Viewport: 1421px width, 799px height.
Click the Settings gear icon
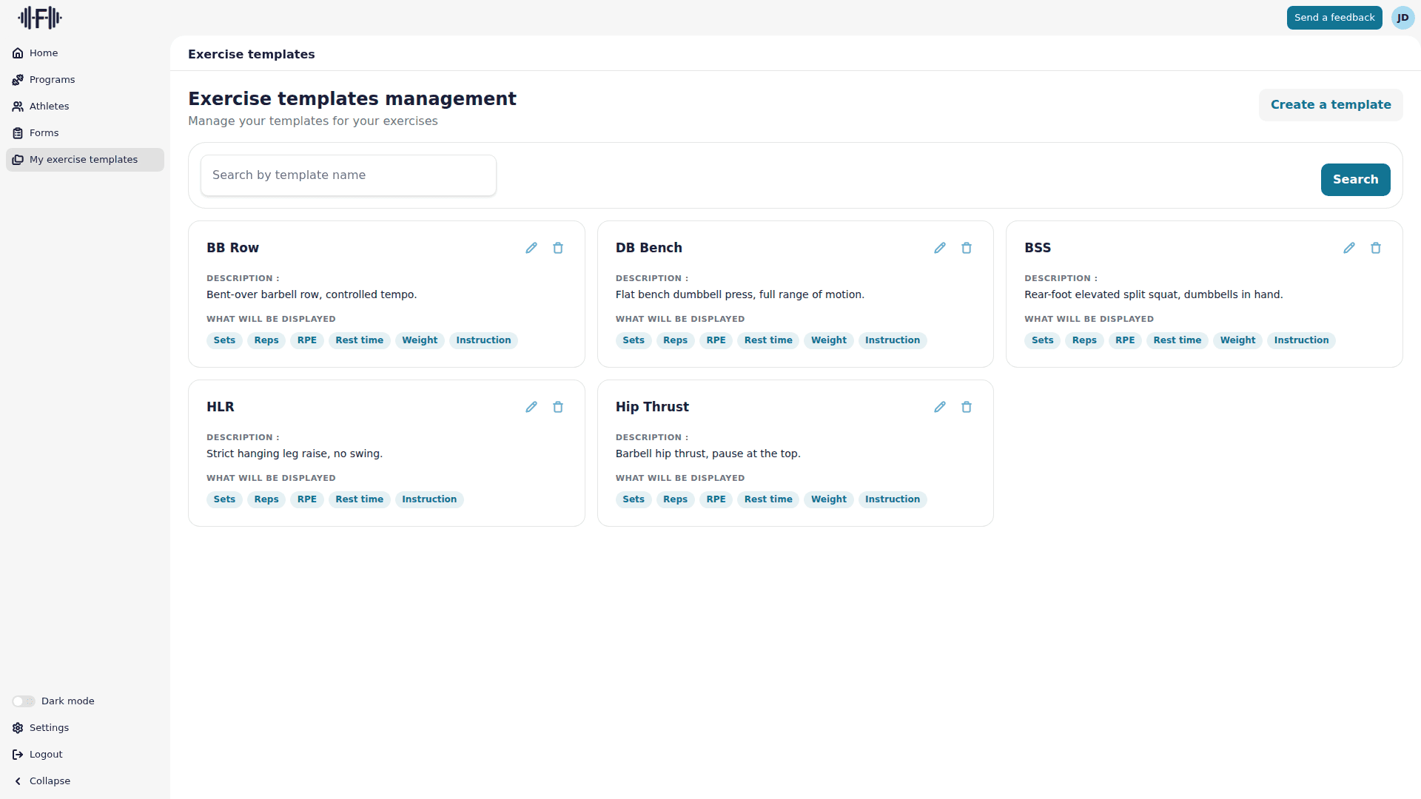point(18,728)
